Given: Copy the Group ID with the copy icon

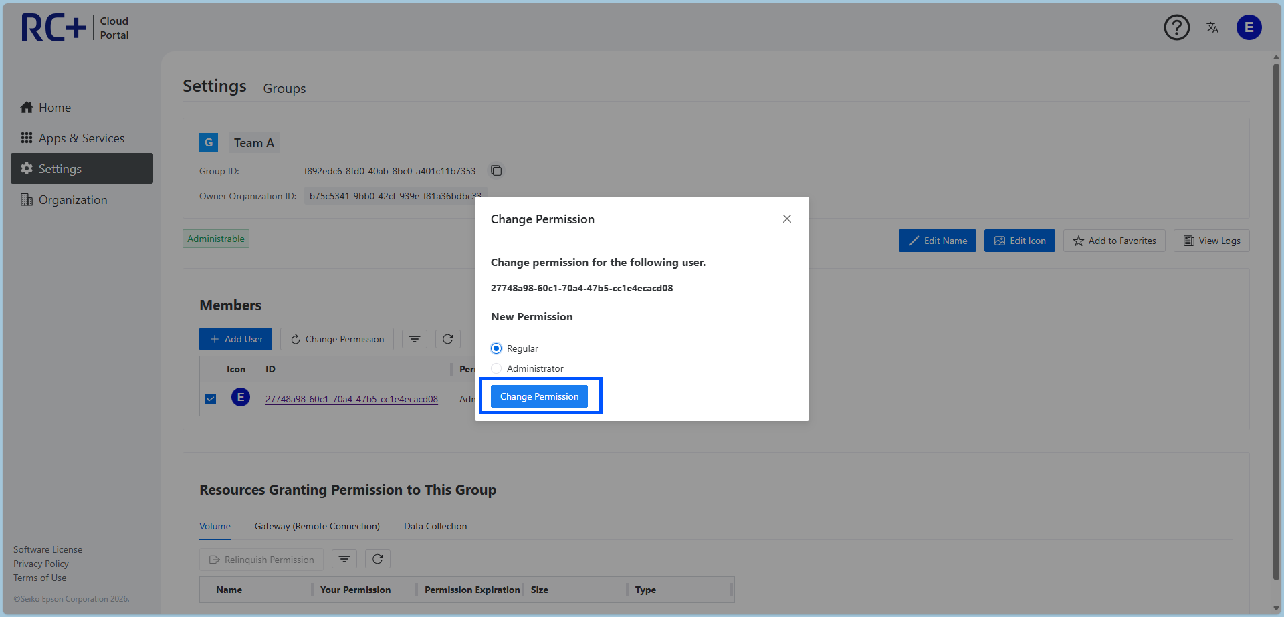Looking at the screenshot, I should click(x=496, y=170).
